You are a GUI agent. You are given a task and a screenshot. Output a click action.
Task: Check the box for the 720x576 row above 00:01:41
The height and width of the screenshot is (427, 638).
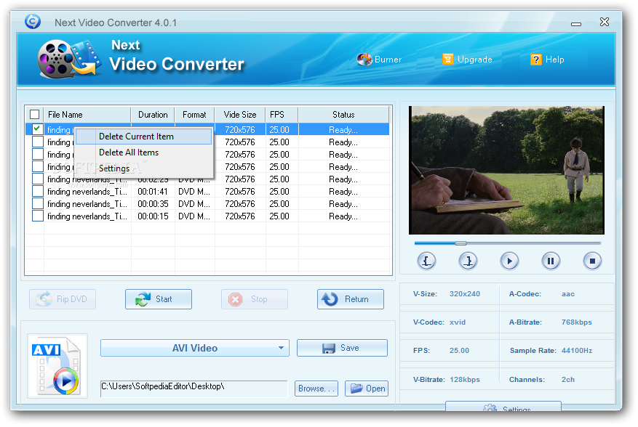37,179
